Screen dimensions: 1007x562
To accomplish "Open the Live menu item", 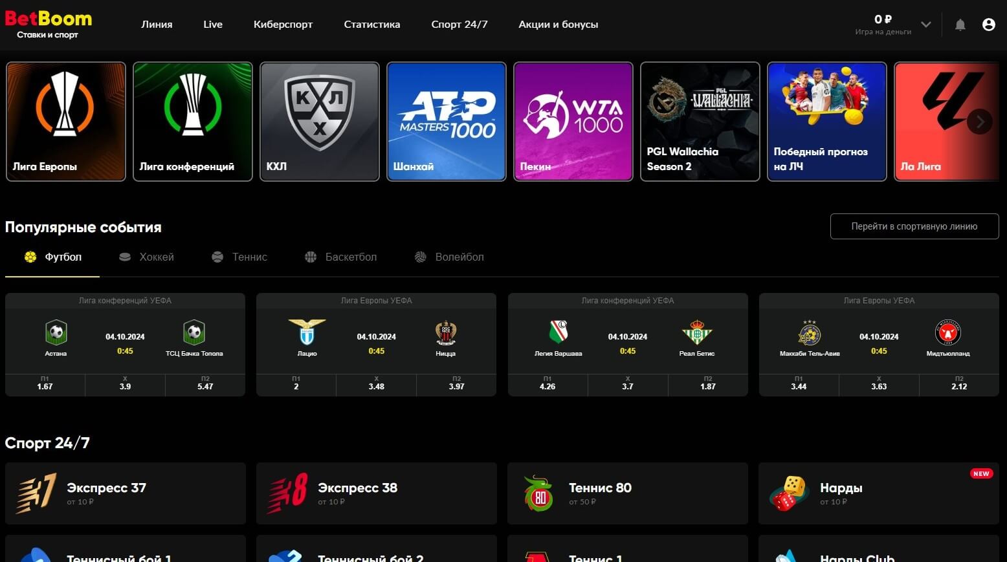I will pos(213,25).
